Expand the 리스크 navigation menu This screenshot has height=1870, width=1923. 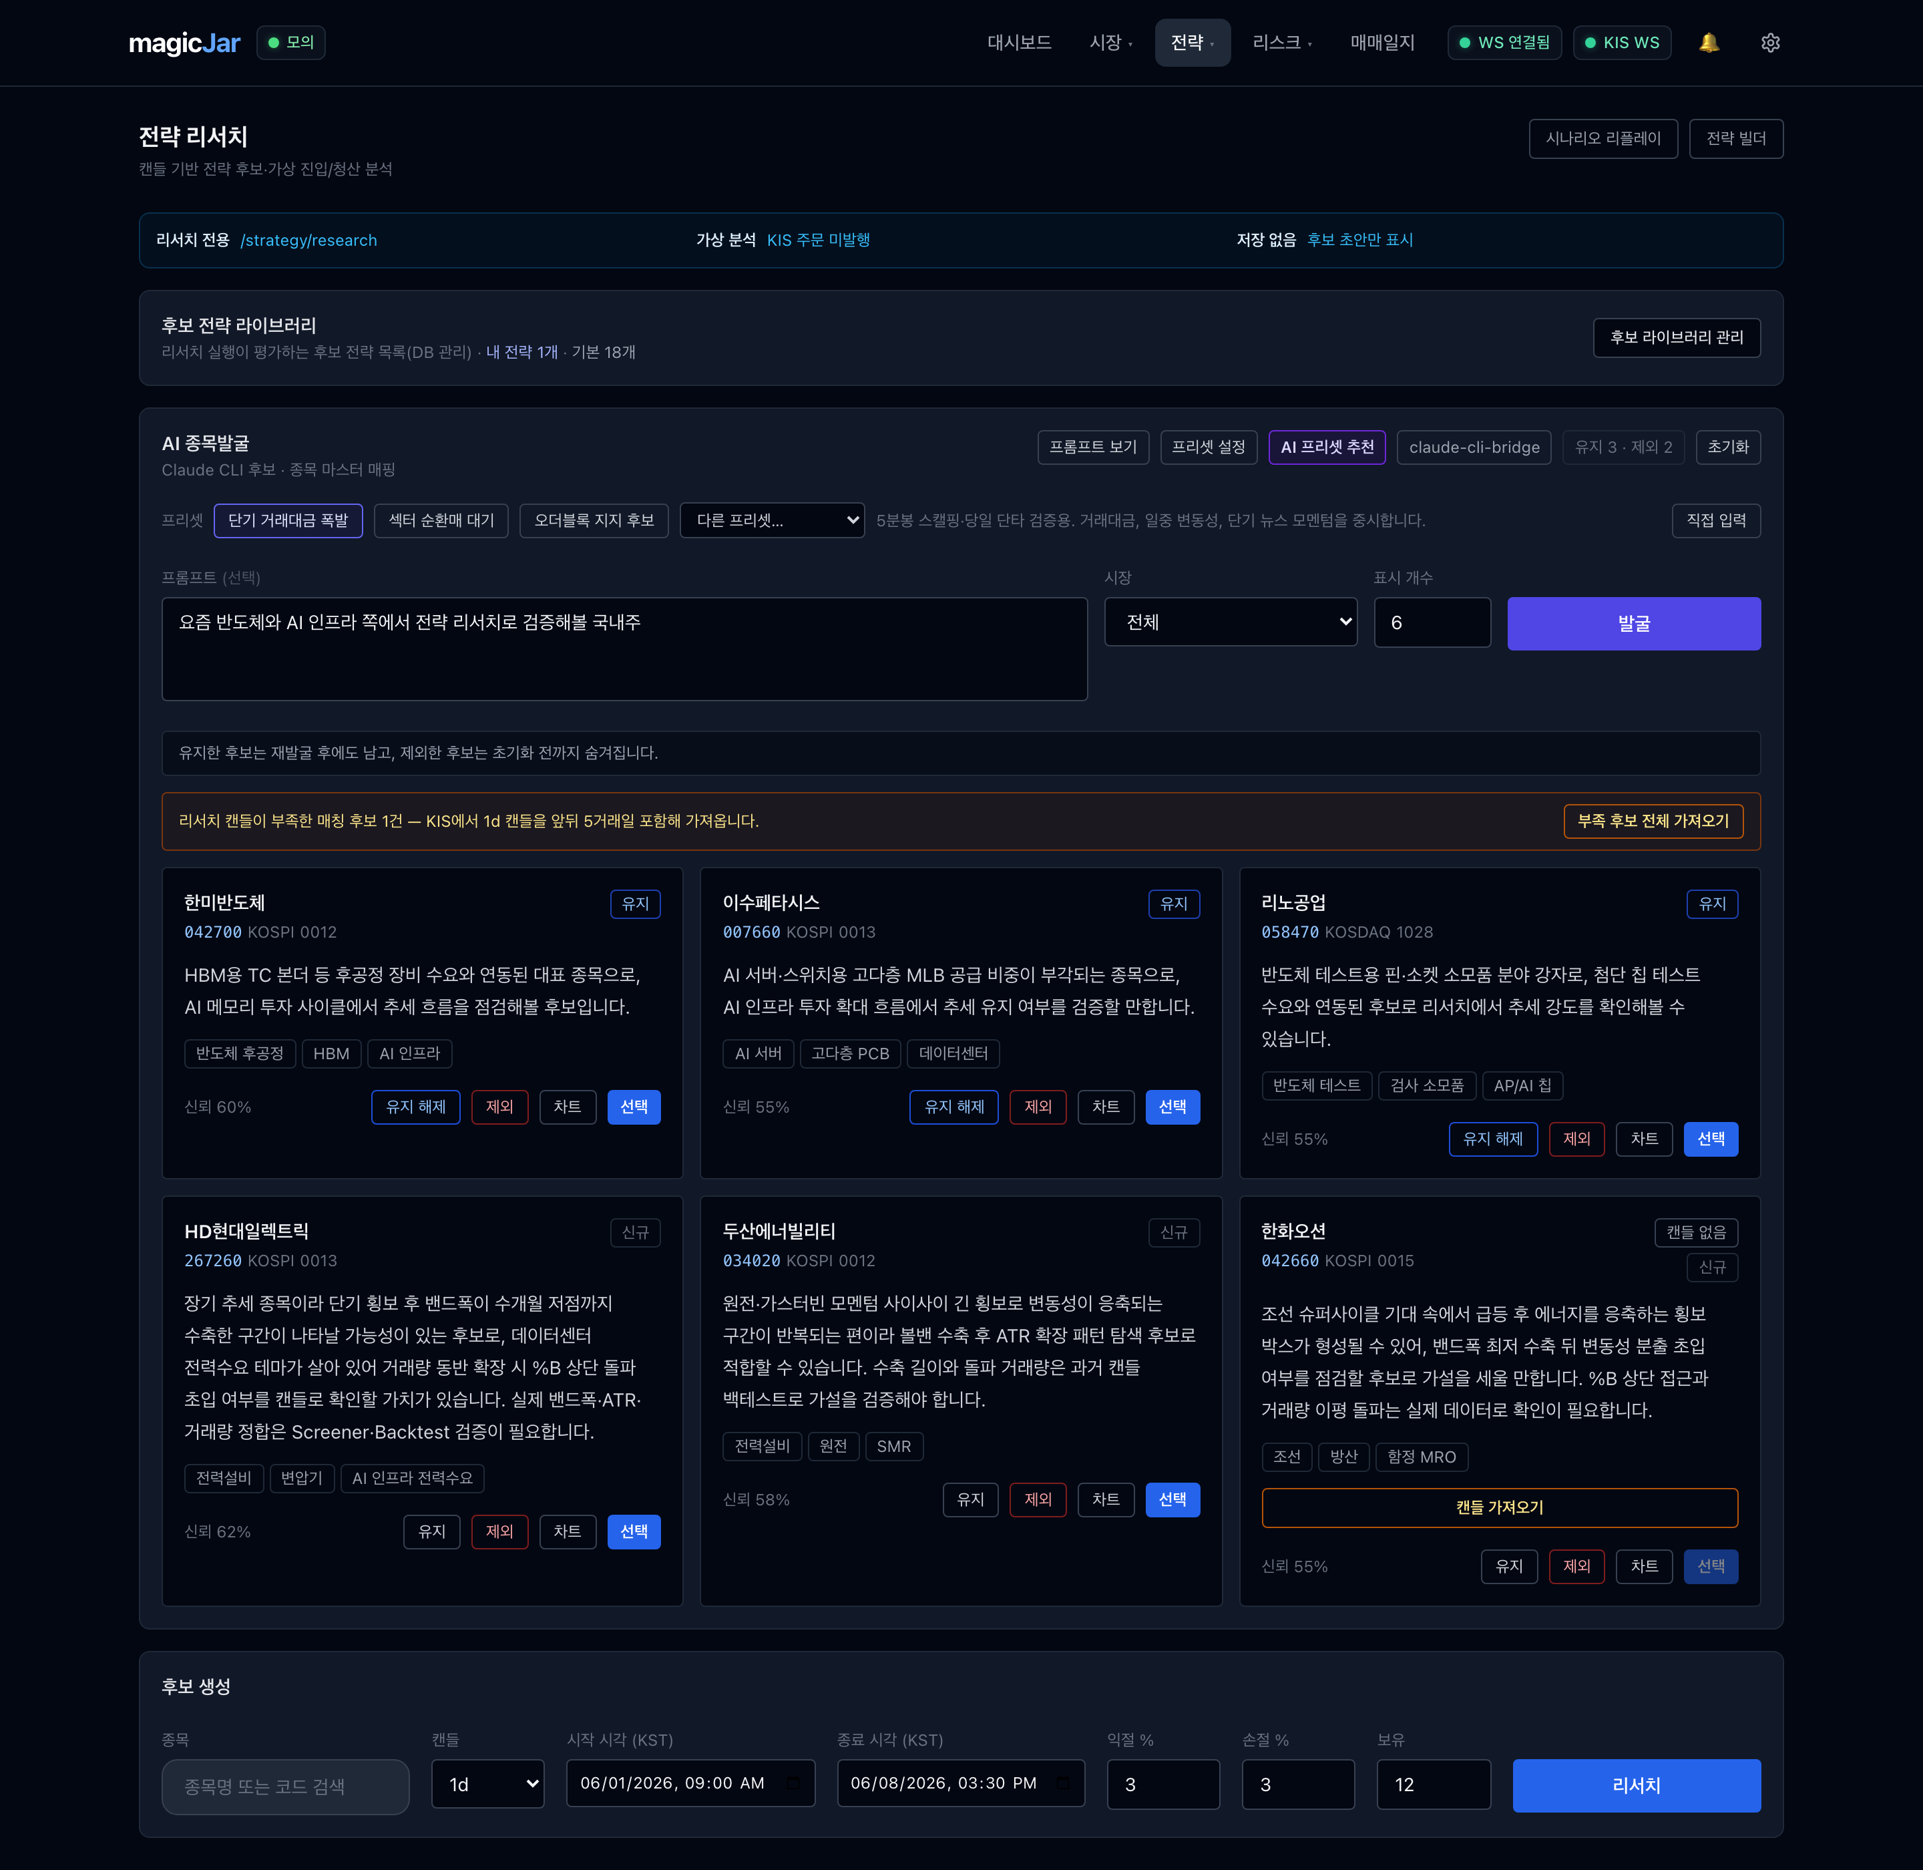click(1282, 42)
